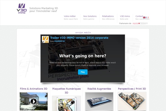Viewport: 166px width, 111px height.
Task: Open Nos Solutions menu
Action: tap(90, 16)
